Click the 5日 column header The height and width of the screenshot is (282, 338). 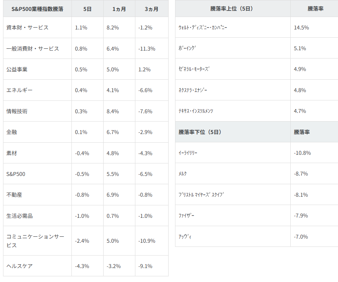tap(87, 8)
